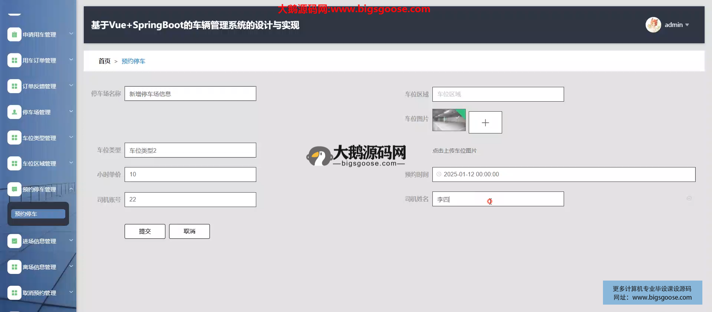The width and height of the screenshot is (712, 312).
Task: Focus the 车位区域 input field
Action: coord(498,94)
